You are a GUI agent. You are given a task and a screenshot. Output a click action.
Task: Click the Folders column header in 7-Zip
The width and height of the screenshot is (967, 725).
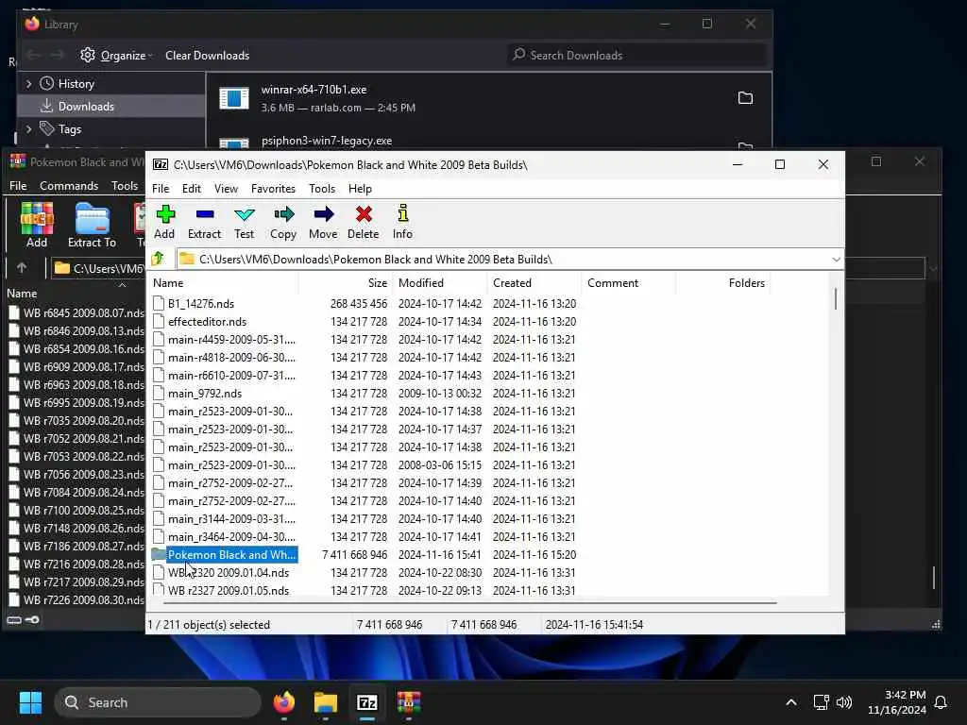pyautogui.click(x=722, y=283)
